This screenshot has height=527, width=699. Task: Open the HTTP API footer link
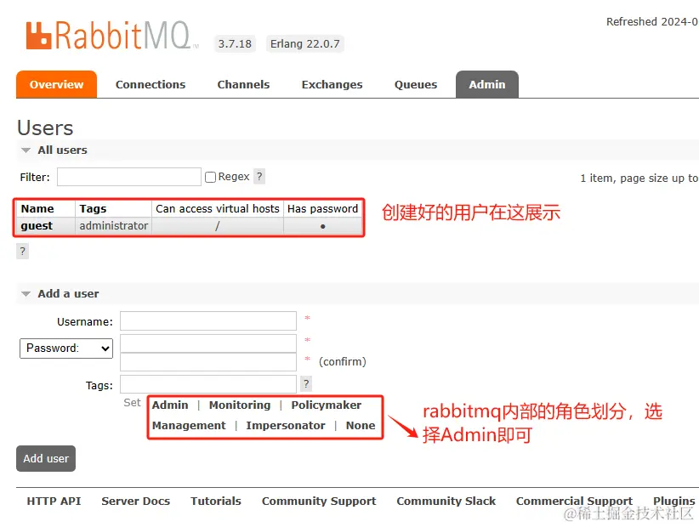point(54,501)
